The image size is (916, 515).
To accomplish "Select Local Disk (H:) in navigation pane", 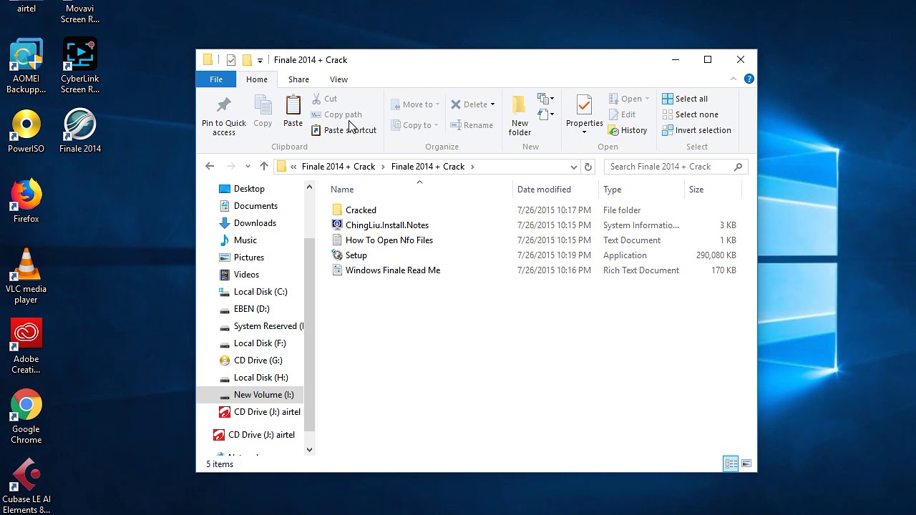I will click(x=260, y=378).
